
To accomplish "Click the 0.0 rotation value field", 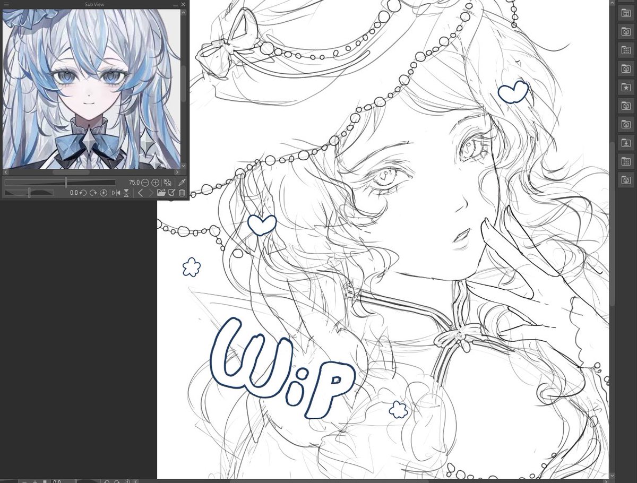I will coord(73,193).
